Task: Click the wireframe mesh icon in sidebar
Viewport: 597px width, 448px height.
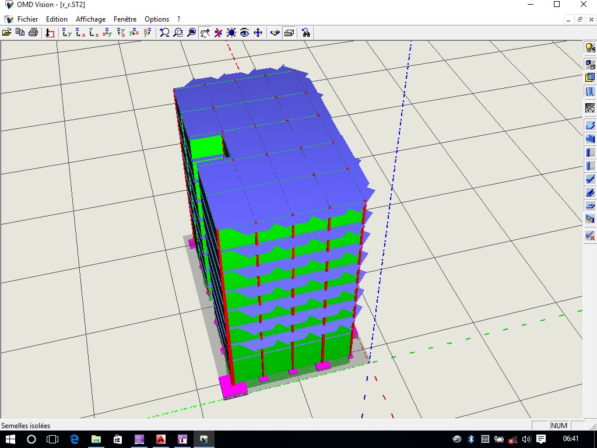Action: [x=590, y=108]
